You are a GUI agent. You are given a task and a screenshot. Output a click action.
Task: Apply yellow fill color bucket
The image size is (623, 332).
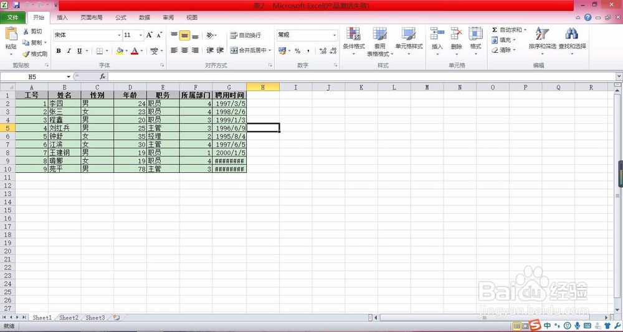(120, 51)
